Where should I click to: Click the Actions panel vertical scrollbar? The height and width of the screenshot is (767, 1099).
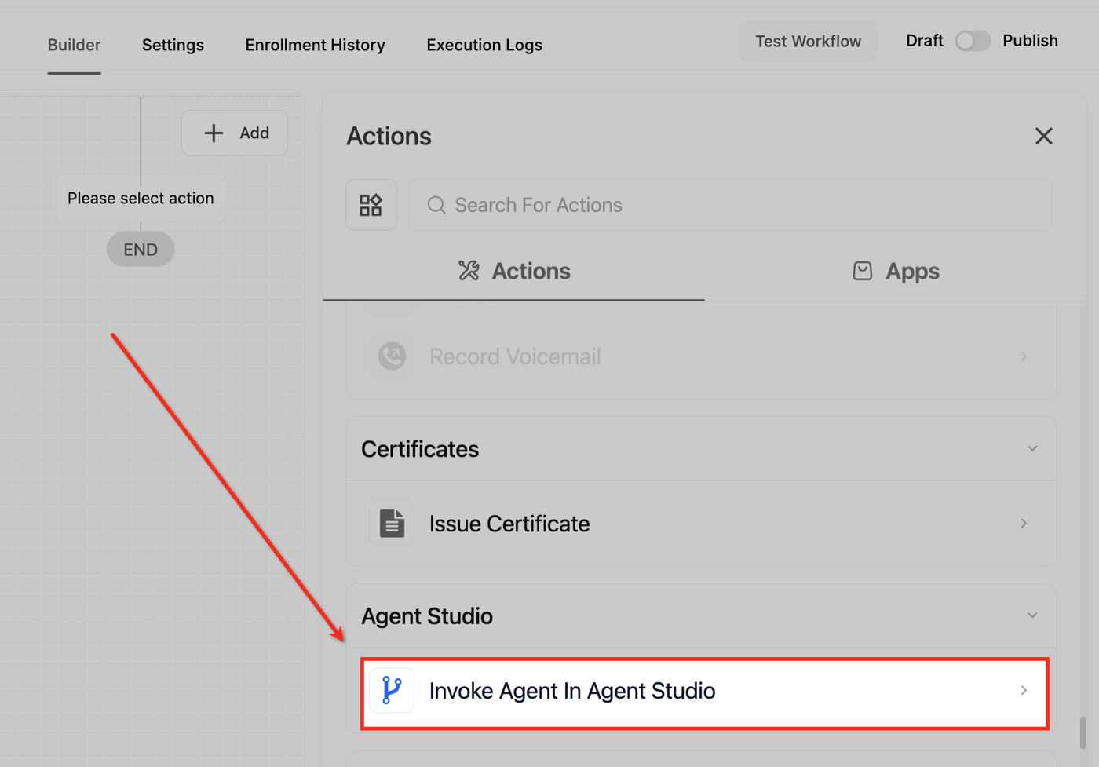pos(1083,732)
